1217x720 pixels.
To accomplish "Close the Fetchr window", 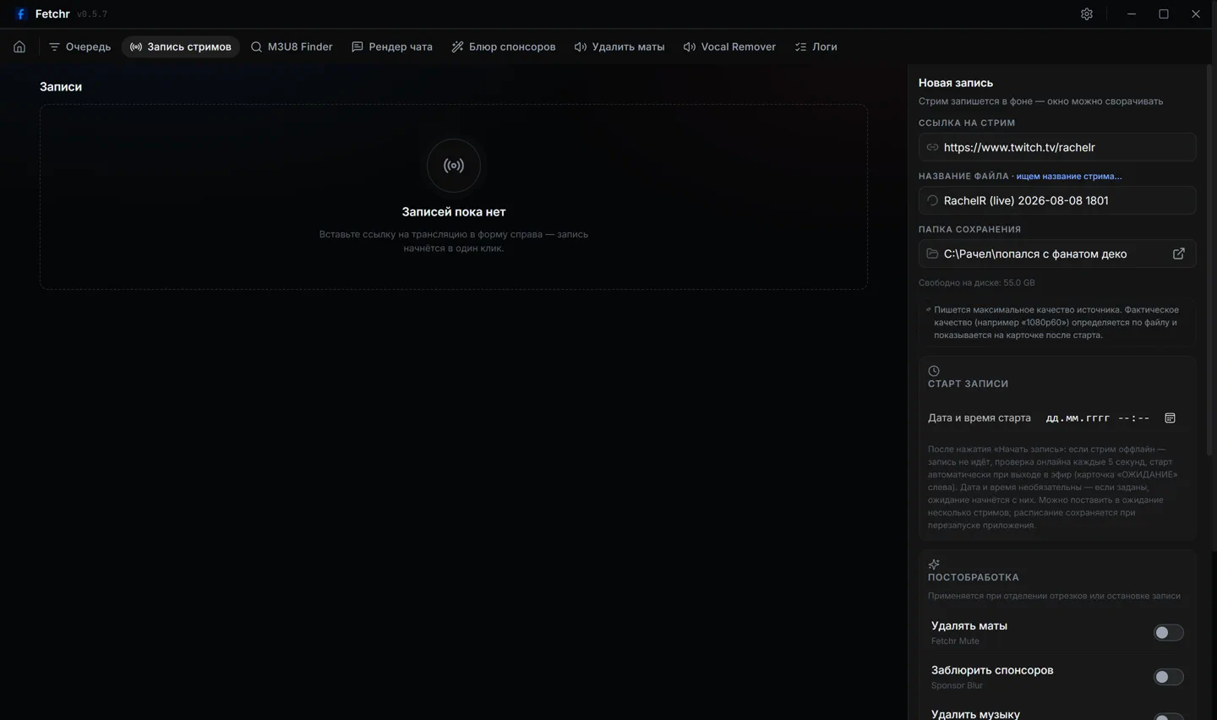I will (1196, 14).
